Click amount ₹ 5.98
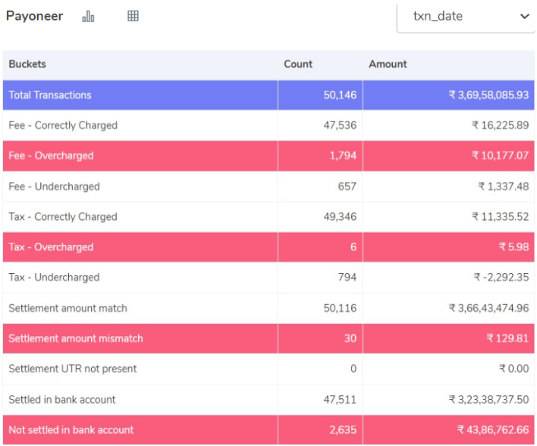The image size is (537, 446). [513, 247]
